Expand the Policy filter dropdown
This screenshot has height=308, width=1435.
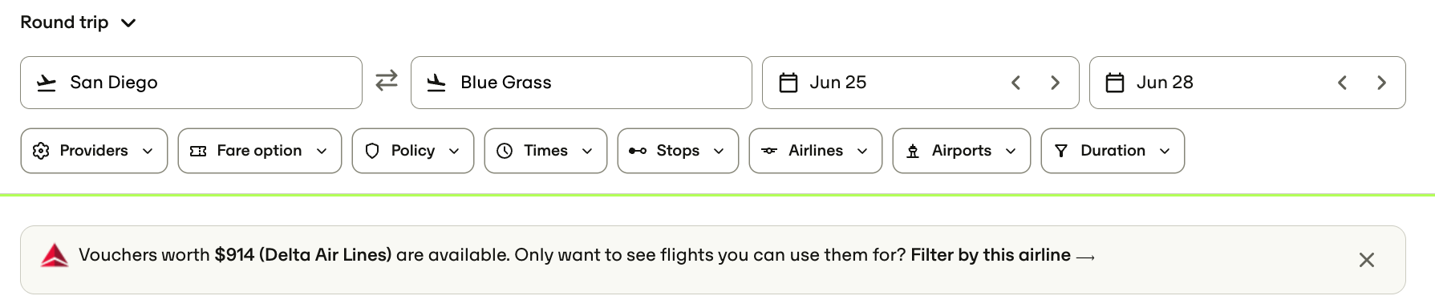(x=413, y=151)
